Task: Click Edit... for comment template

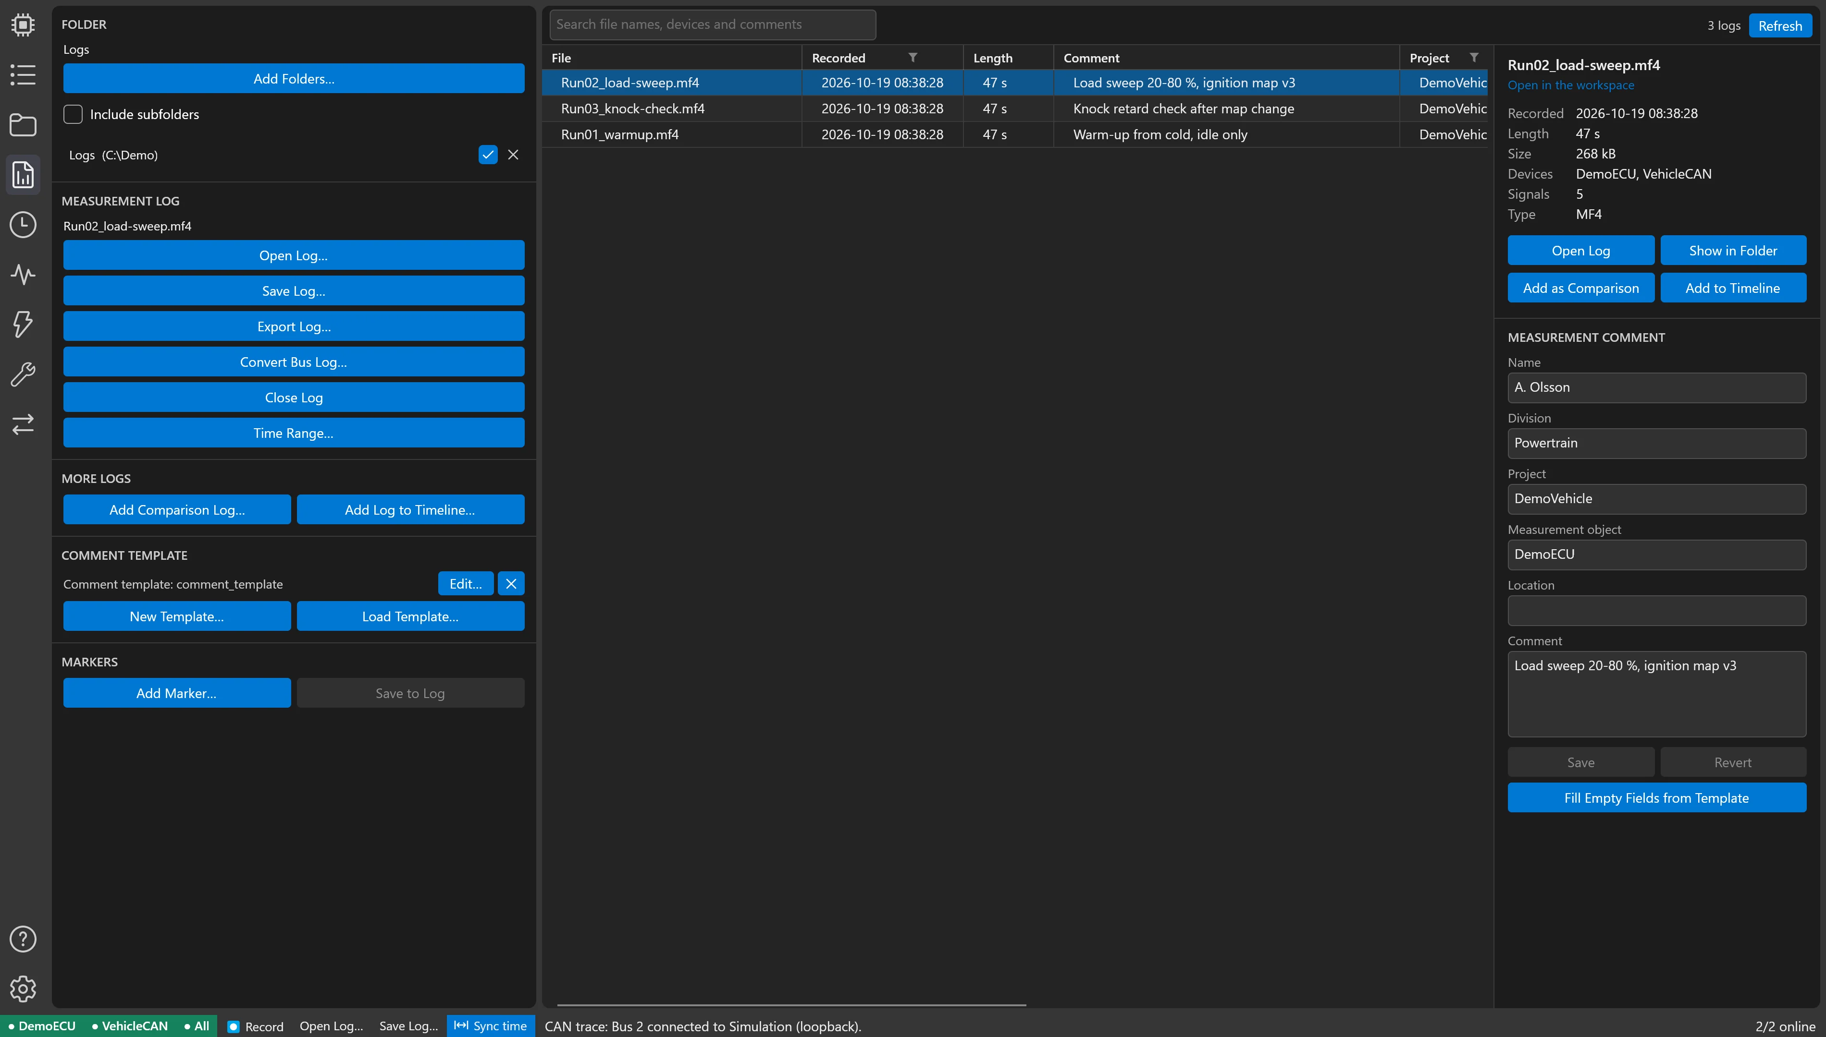Action: point(466,583)
